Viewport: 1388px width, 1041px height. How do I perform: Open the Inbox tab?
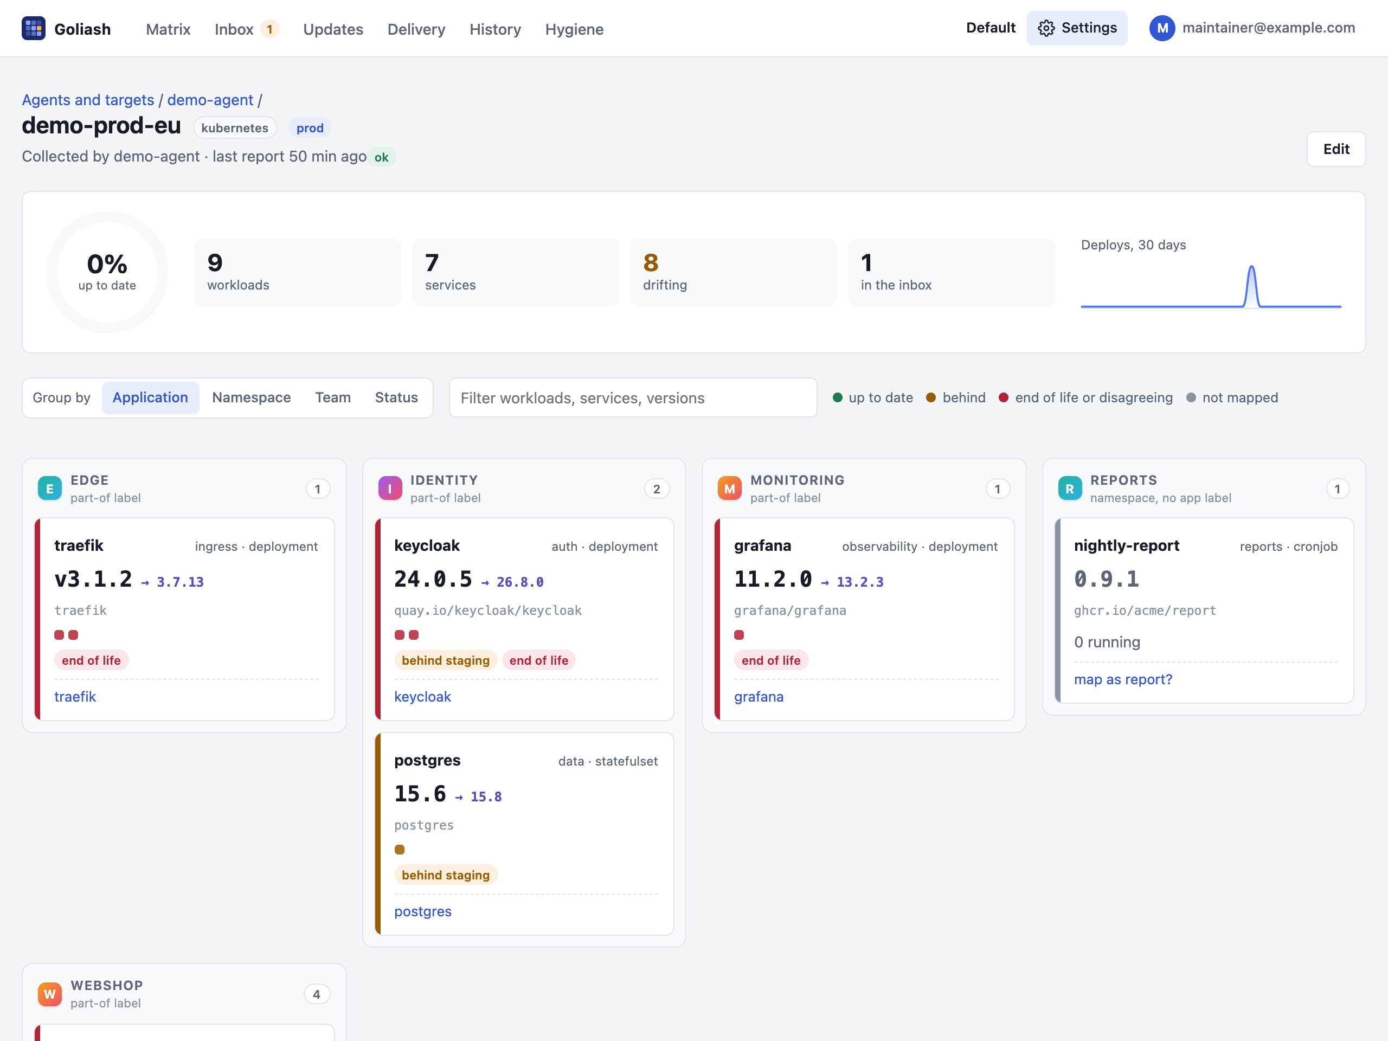click(x=247, y=29)
